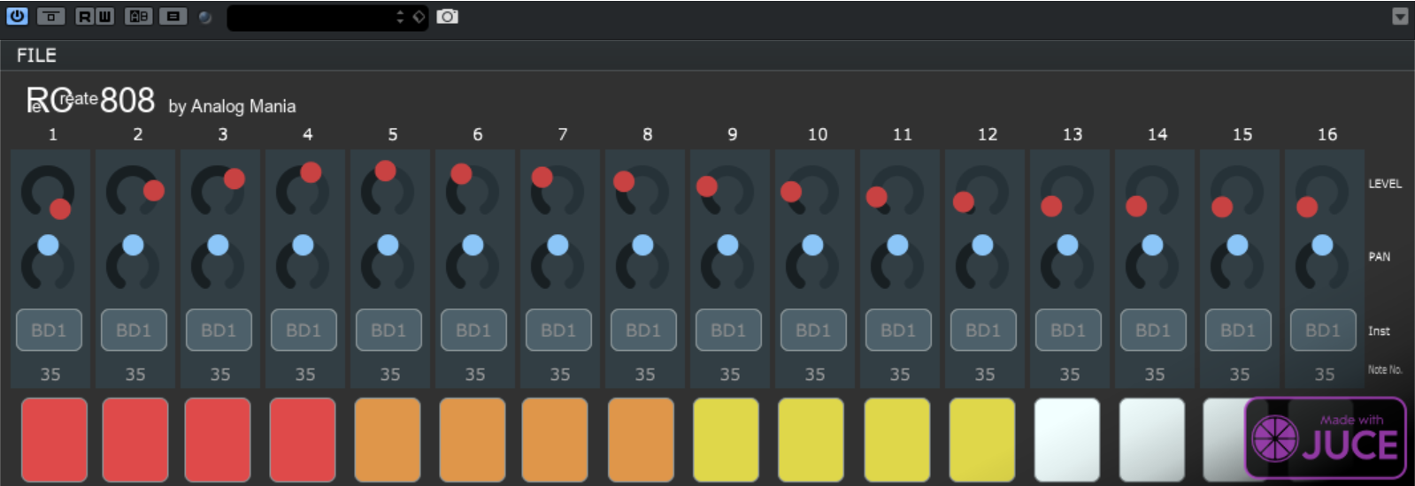Click the PAN knob on channel 12
This screenshot has height=486, width=1415.
pos(982,263)
